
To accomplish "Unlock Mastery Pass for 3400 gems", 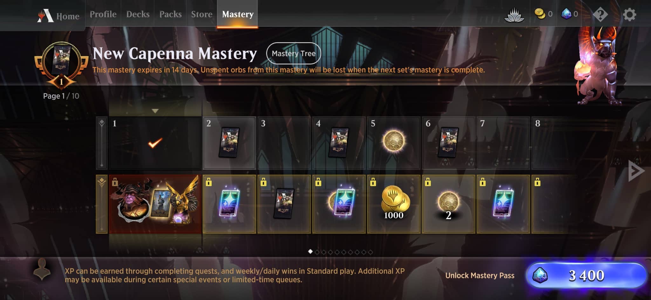I will [587, 275].
